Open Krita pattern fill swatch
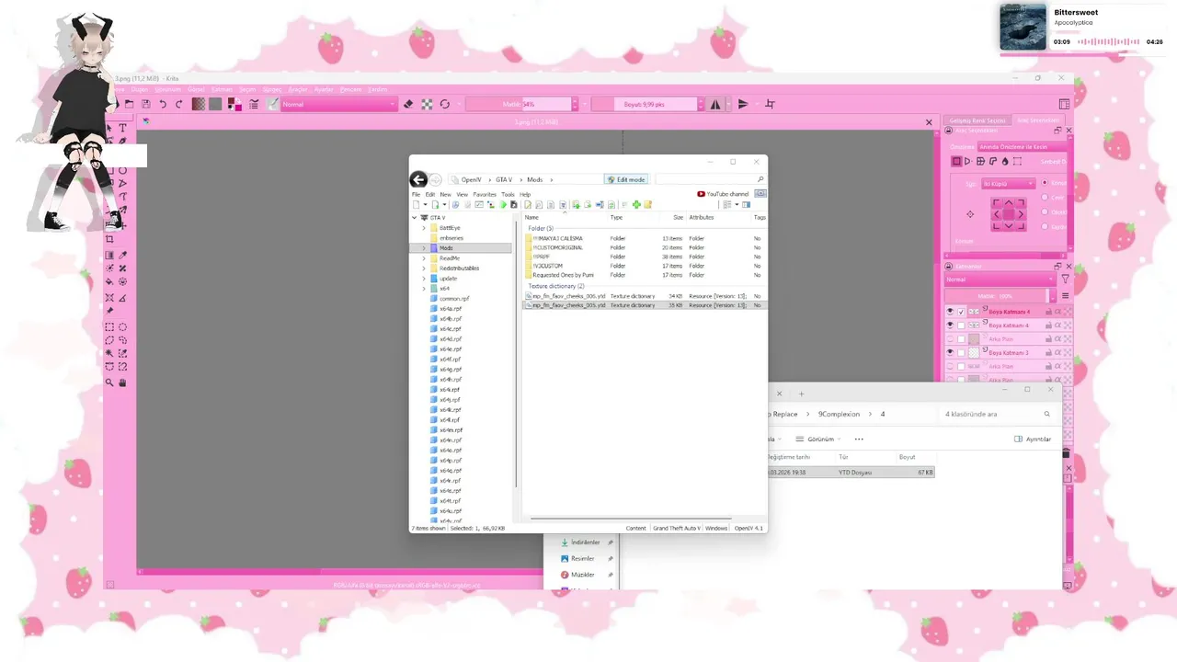This screenshot has width=1177, height=662. 215,104
